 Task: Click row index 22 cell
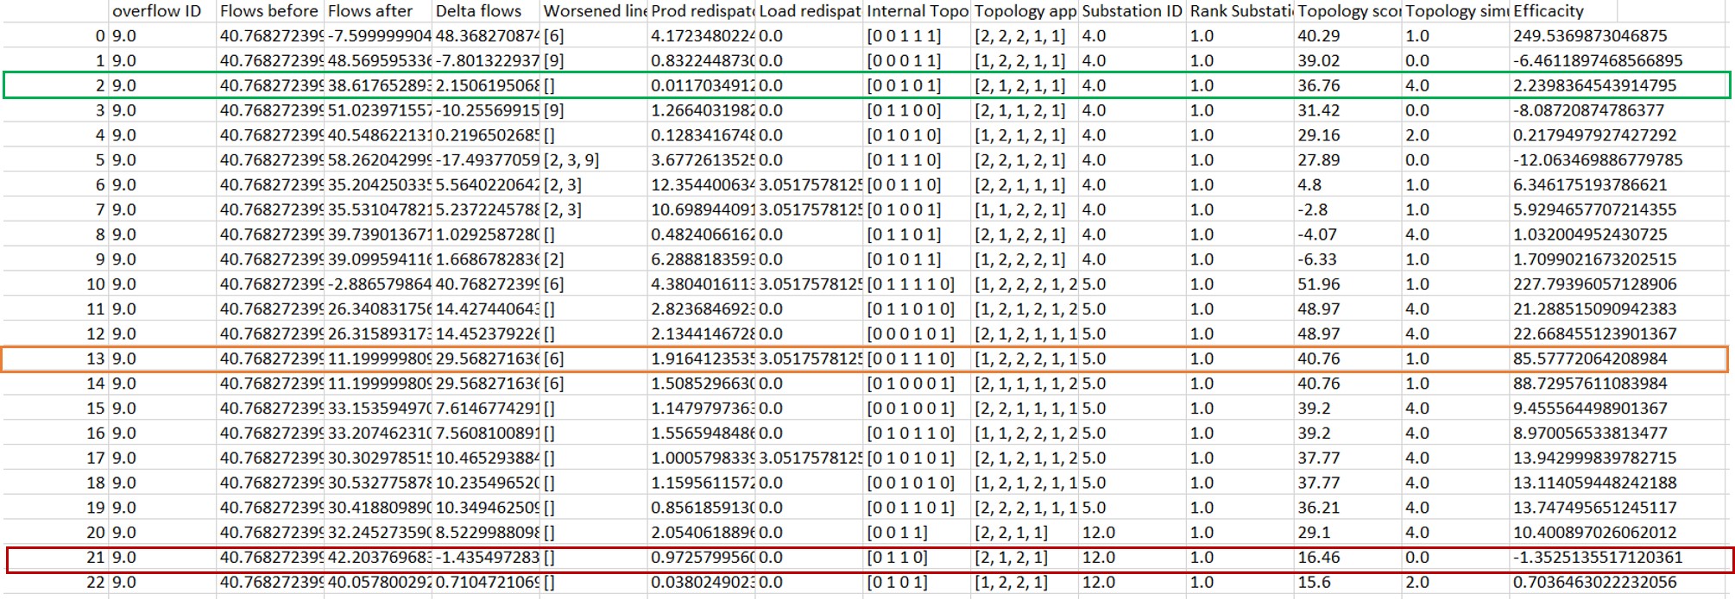tap(96, 583)
